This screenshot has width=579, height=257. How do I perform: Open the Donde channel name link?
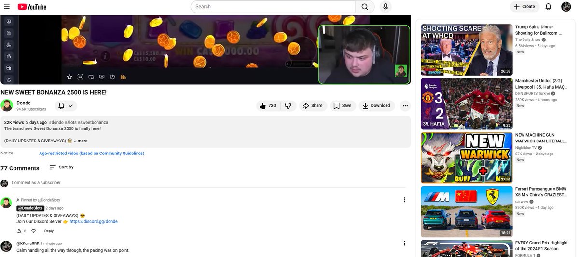(x=24, y=103)
